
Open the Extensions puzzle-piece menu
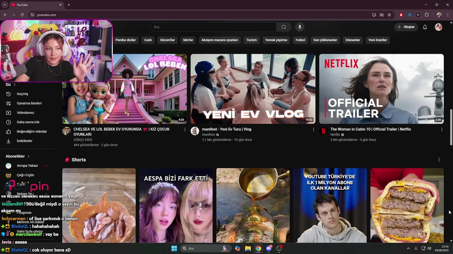tap(426, 15)
